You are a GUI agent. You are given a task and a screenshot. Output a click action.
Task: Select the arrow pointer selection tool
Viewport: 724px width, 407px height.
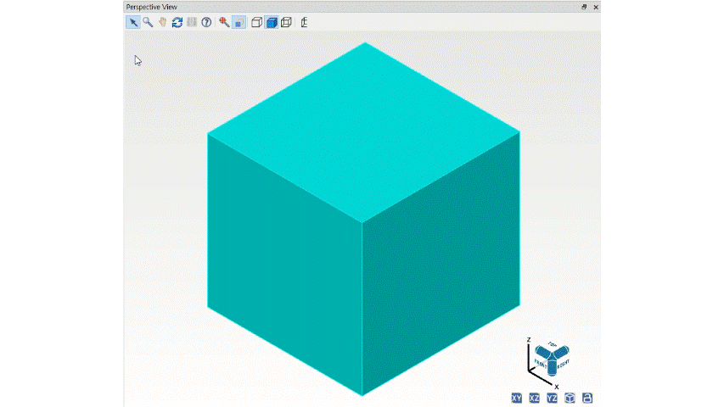click(133, 22)
